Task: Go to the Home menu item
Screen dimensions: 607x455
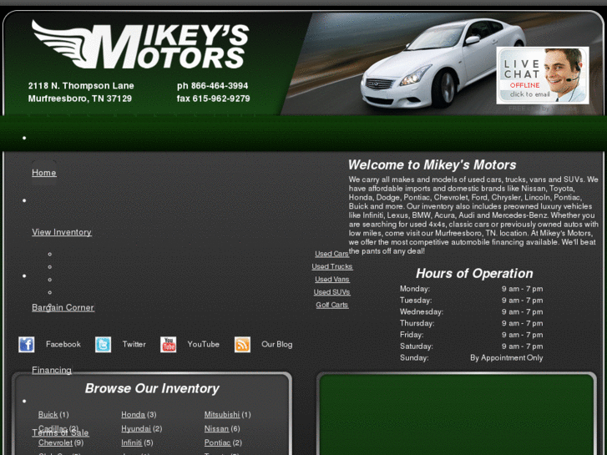Action: [x=44, y=173]
